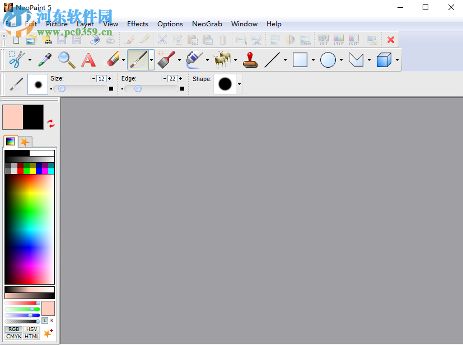Image resolution: width=463 pixels, height=345 pixels.
Task: Choose the Text tool
Action: click(88, 60)
